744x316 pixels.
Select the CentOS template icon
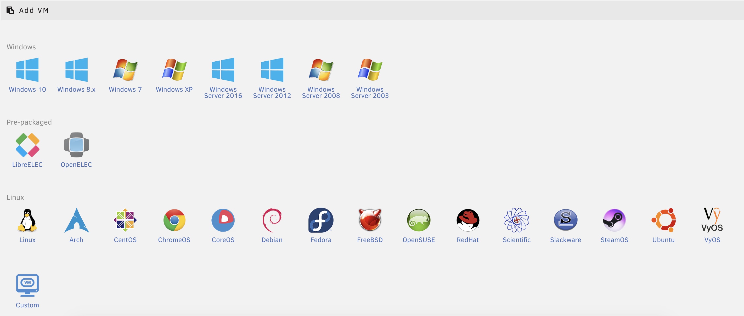tap(125, 220)
